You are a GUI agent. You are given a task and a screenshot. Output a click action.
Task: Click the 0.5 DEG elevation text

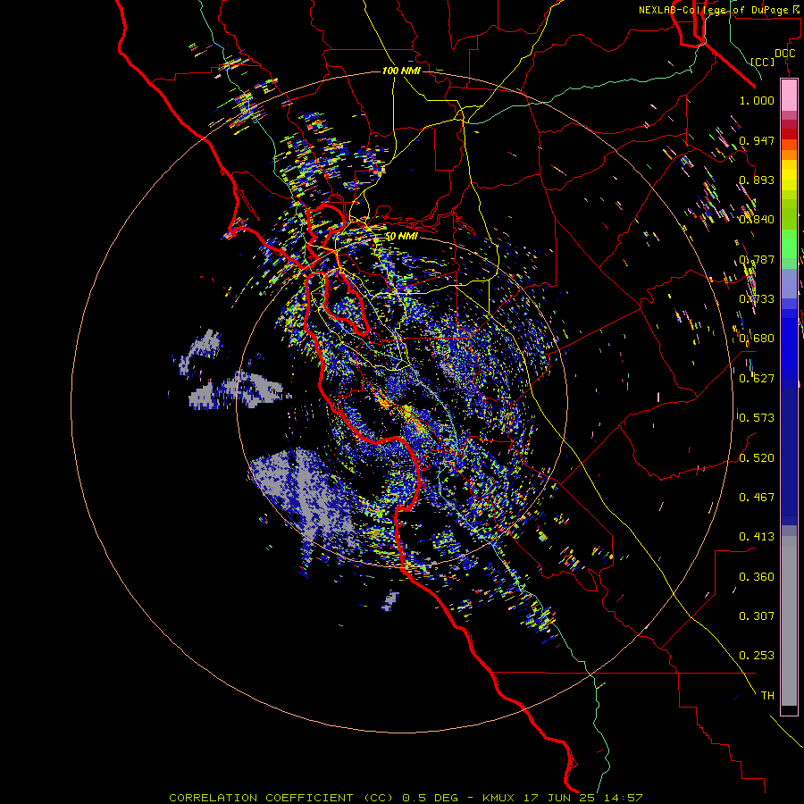(431, 798)
